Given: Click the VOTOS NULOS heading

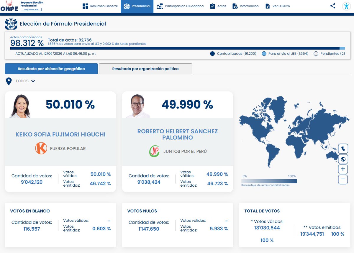Looking at the screenshot, I should pyautogui.click(x=142, y=211).
